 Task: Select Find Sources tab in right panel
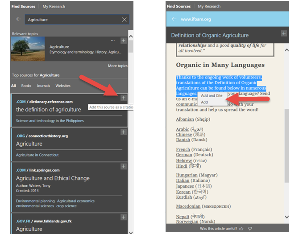[x=179, y=7]
